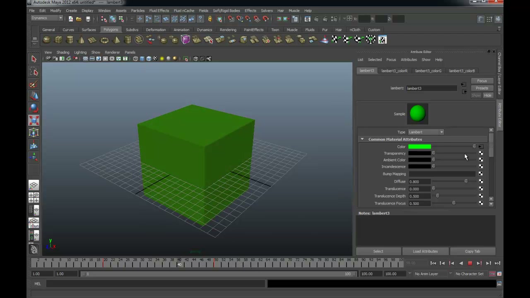Click the stop playback red button

pos(470,263)
